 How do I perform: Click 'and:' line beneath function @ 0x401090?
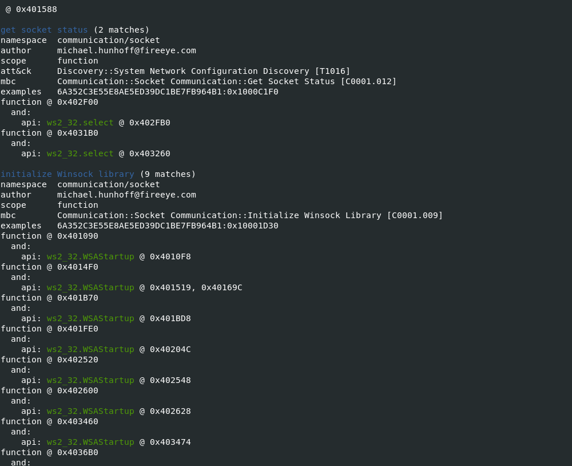click(x=21, y=247)
